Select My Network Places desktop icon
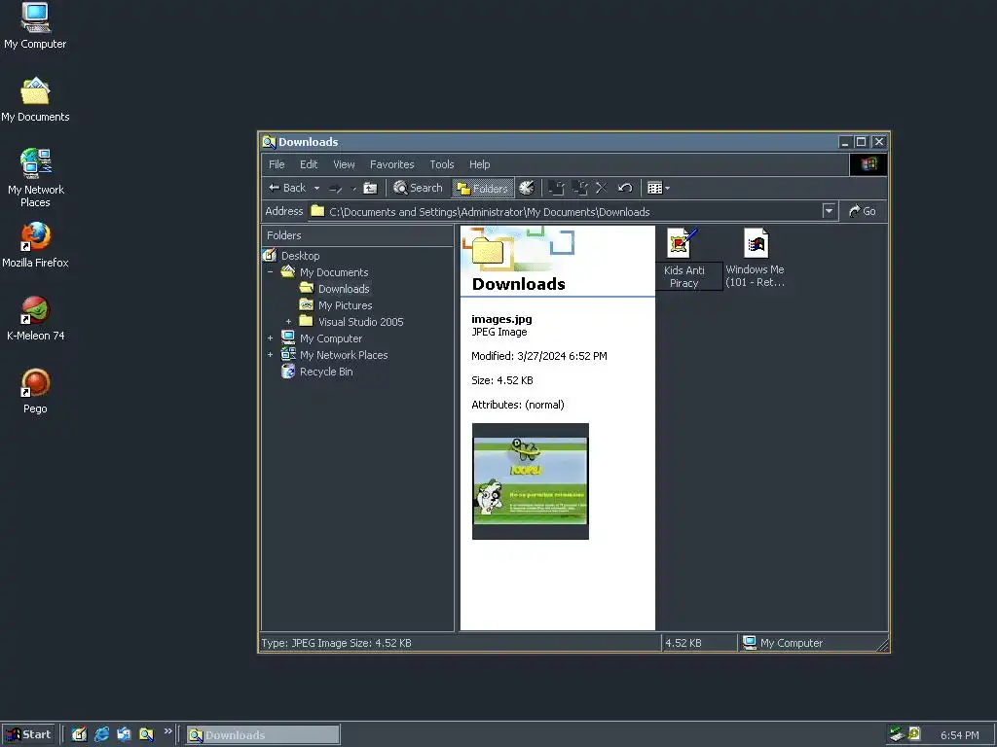 (36, 178)
